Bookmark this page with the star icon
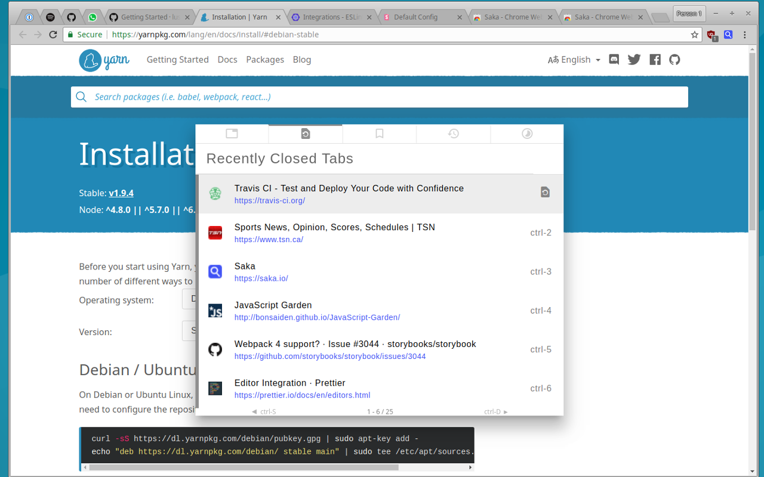The image size is (764, 477). (695, 35)
